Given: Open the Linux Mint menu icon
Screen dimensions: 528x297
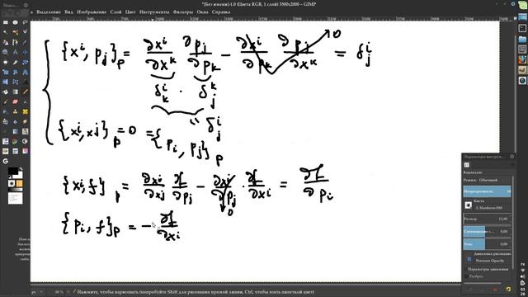Looking at the screenshot, I should [522, 5].
